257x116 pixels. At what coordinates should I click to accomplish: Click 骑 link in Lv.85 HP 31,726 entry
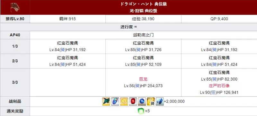click(138, 50)
